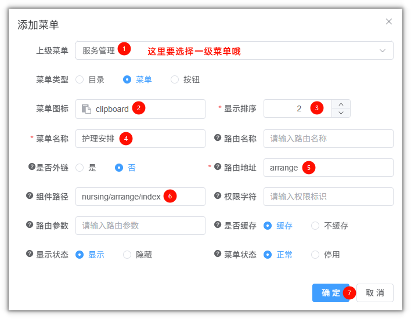Click the 组件路径 input field
Screen dimensions: 411x319
coord(140,197)
